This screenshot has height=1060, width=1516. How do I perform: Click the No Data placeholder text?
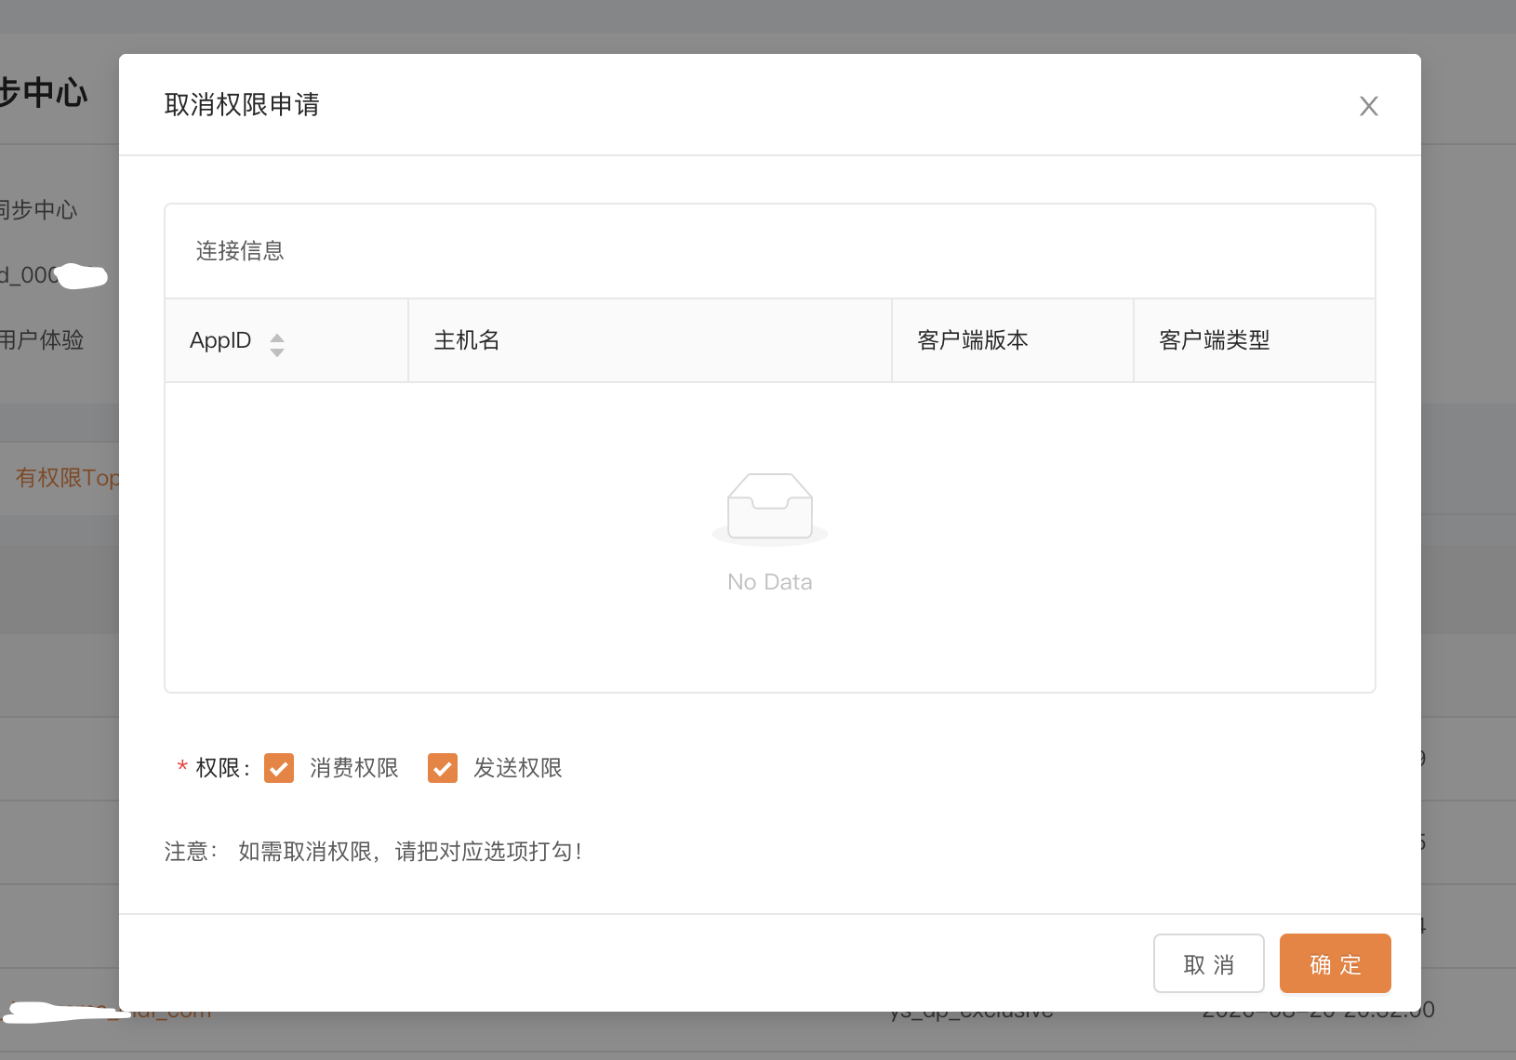coord(769,582)
